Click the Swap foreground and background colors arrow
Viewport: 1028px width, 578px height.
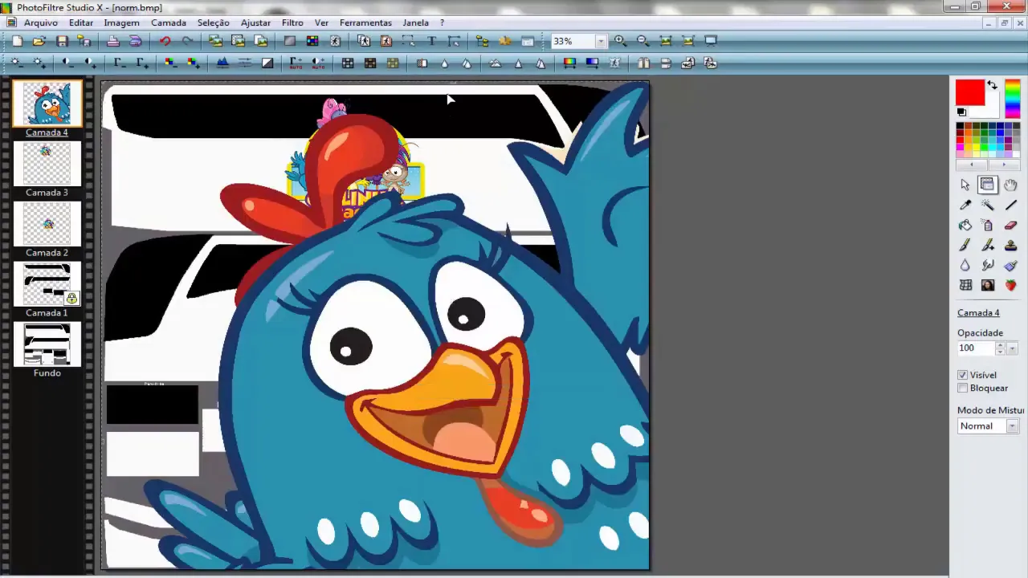[x=992, y=85]
